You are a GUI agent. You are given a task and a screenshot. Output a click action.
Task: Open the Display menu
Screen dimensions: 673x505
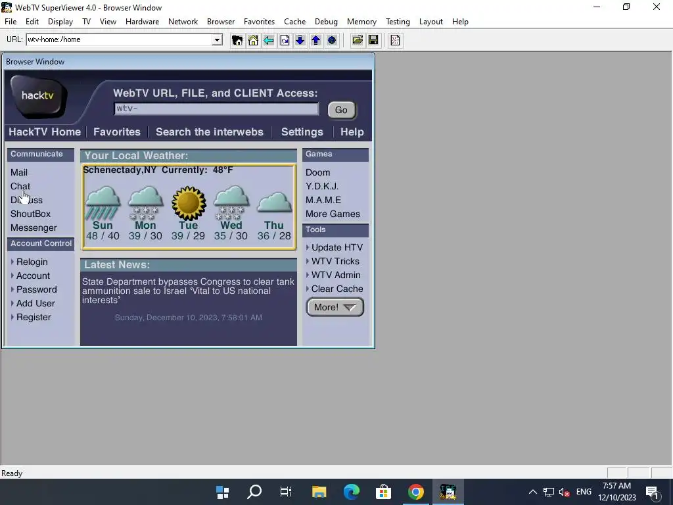pyautogui.click(x=60, y=22)
